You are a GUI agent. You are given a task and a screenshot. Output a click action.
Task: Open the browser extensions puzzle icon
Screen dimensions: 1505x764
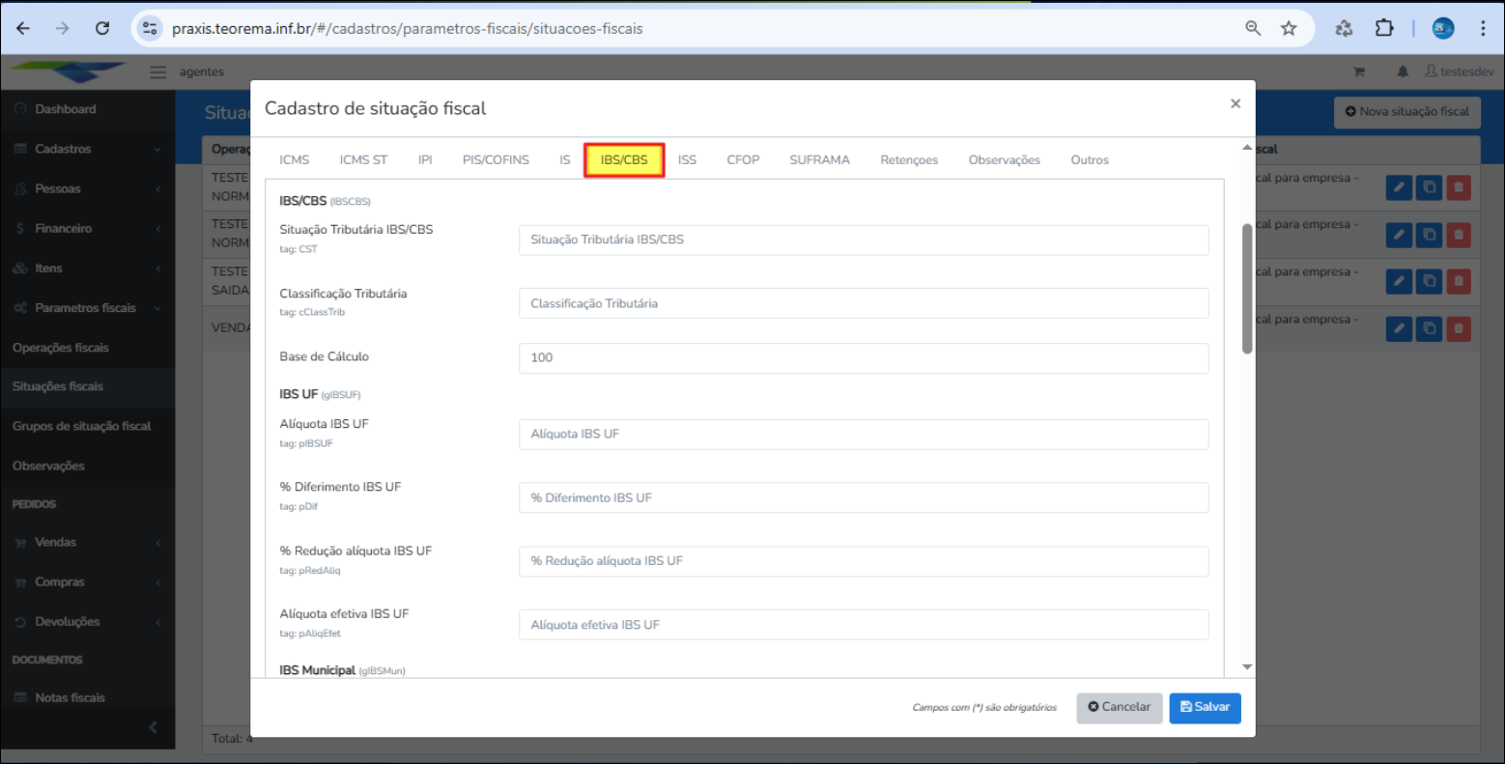pos(1384,28)
